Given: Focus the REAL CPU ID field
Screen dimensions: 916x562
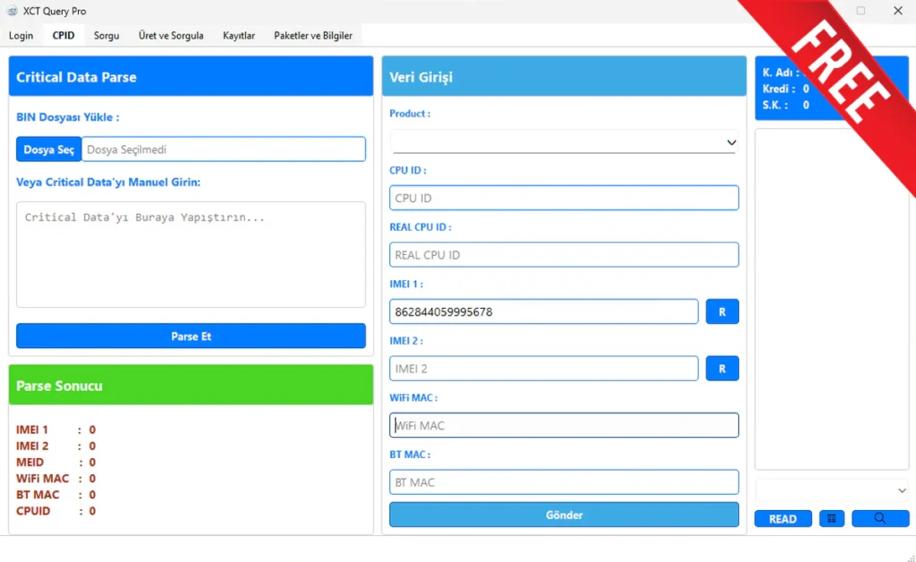Looking at the screenshot, I should 564,255.
